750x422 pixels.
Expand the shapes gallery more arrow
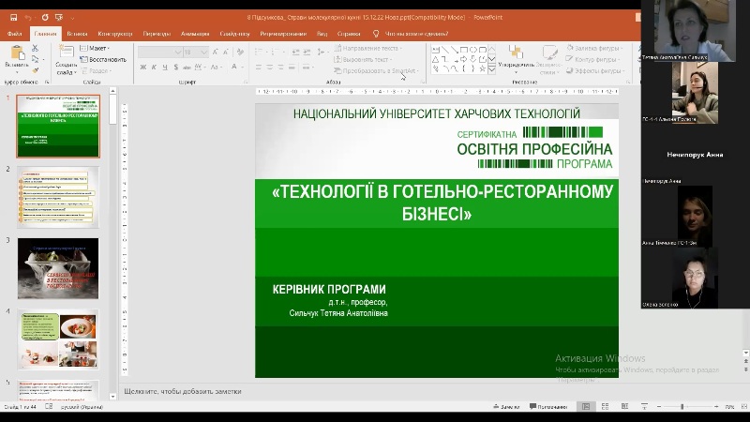(491, 69)
